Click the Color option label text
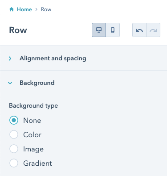 tap(32, 135)
